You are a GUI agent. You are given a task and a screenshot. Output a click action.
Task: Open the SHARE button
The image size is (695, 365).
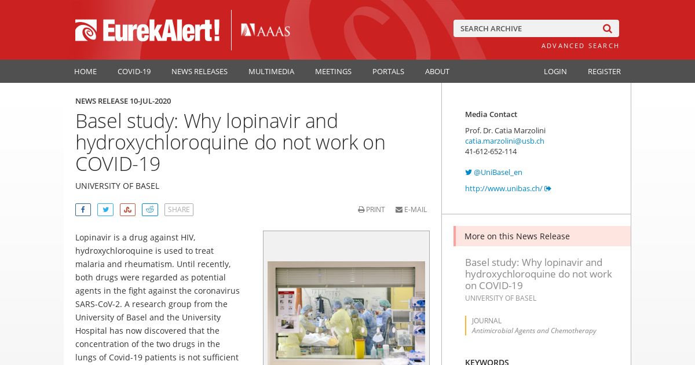[x=179, y=210]
